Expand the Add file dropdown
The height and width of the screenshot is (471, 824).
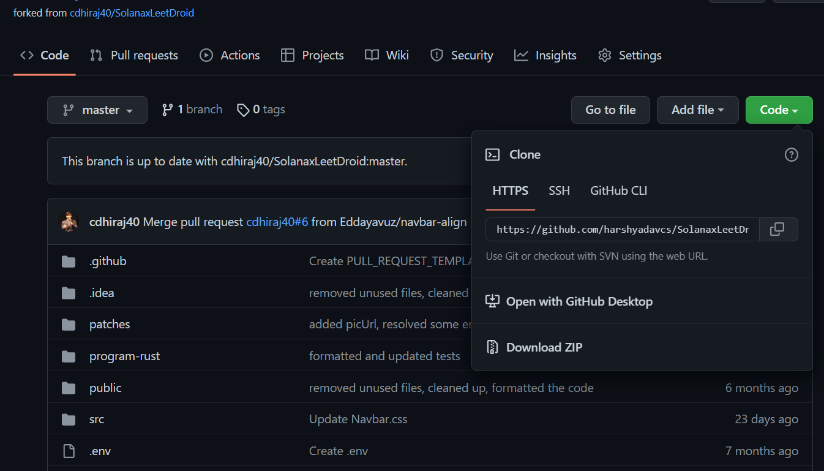(x=698, y=110)
